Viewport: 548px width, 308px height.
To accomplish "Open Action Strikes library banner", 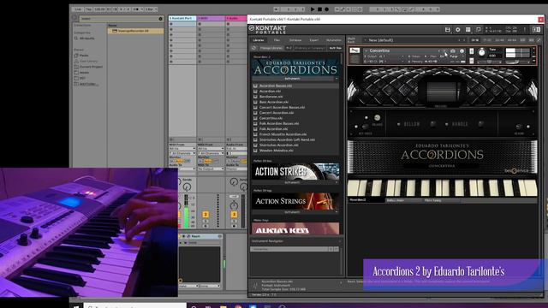I will (295, 171).
